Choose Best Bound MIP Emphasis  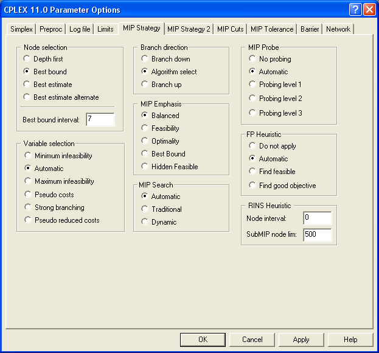(x=164, y=154)
